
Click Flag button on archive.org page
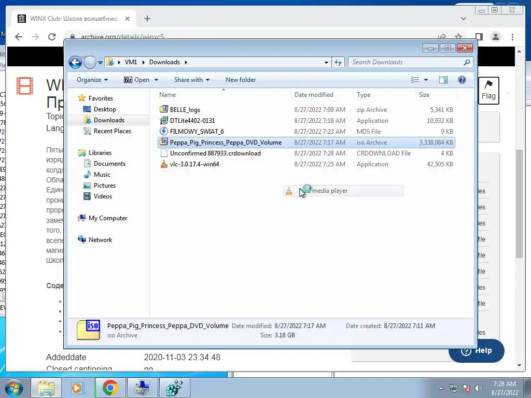coord(488,90)
